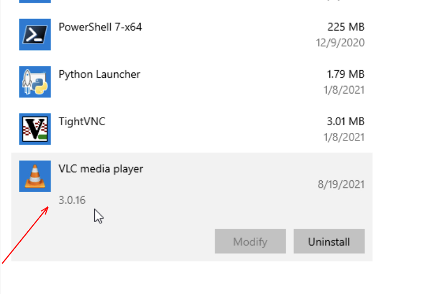Select the Python Launcher entry name
Viewport: 434px width, 294px height.
(x=99, y=74)
